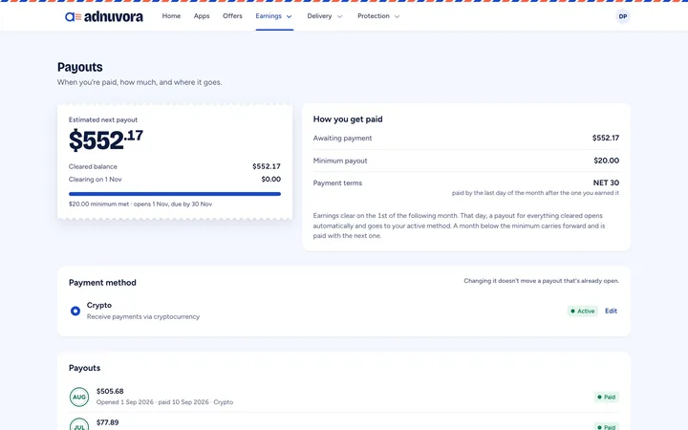Open the Protection menu label

click(374, 16)
